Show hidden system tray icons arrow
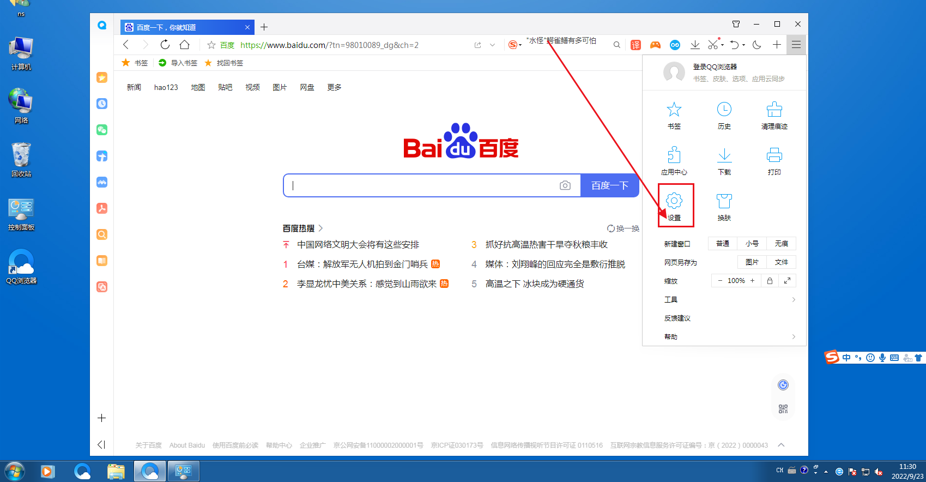 point(826,472)
